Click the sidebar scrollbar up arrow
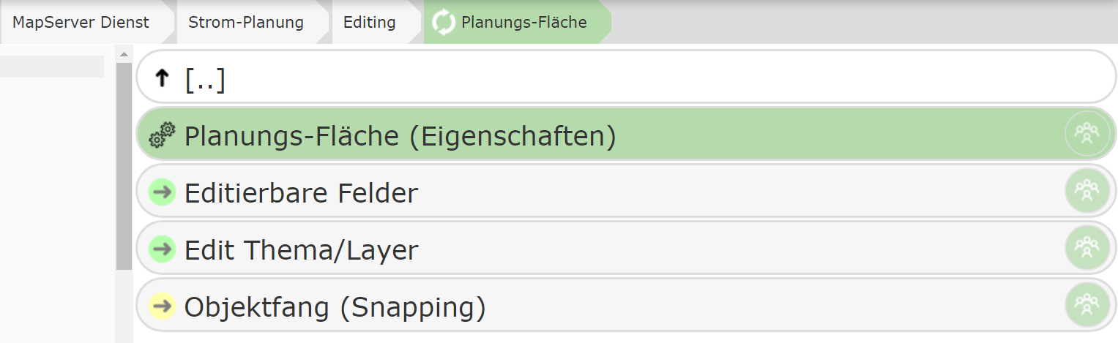 click(x=124, y=54)
